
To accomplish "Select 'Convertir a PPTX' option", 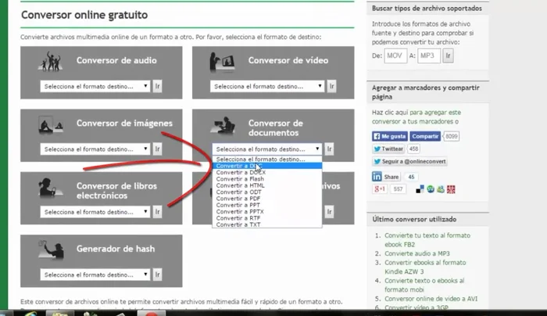I will (267, 212).
